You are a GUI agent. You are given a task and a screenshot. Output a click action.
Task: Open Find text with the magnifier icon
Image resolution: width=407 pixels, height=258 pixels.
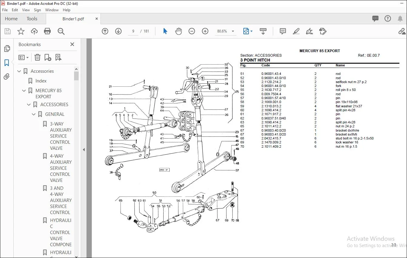(61, 31)
